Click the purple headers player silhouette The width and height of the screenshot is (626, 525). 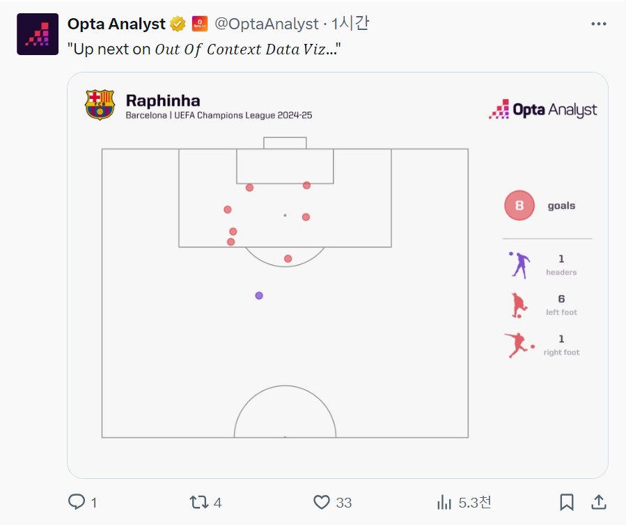519,265
